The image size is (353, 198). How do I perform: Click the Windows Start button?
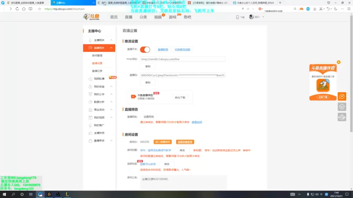click(x=4, y=194)
